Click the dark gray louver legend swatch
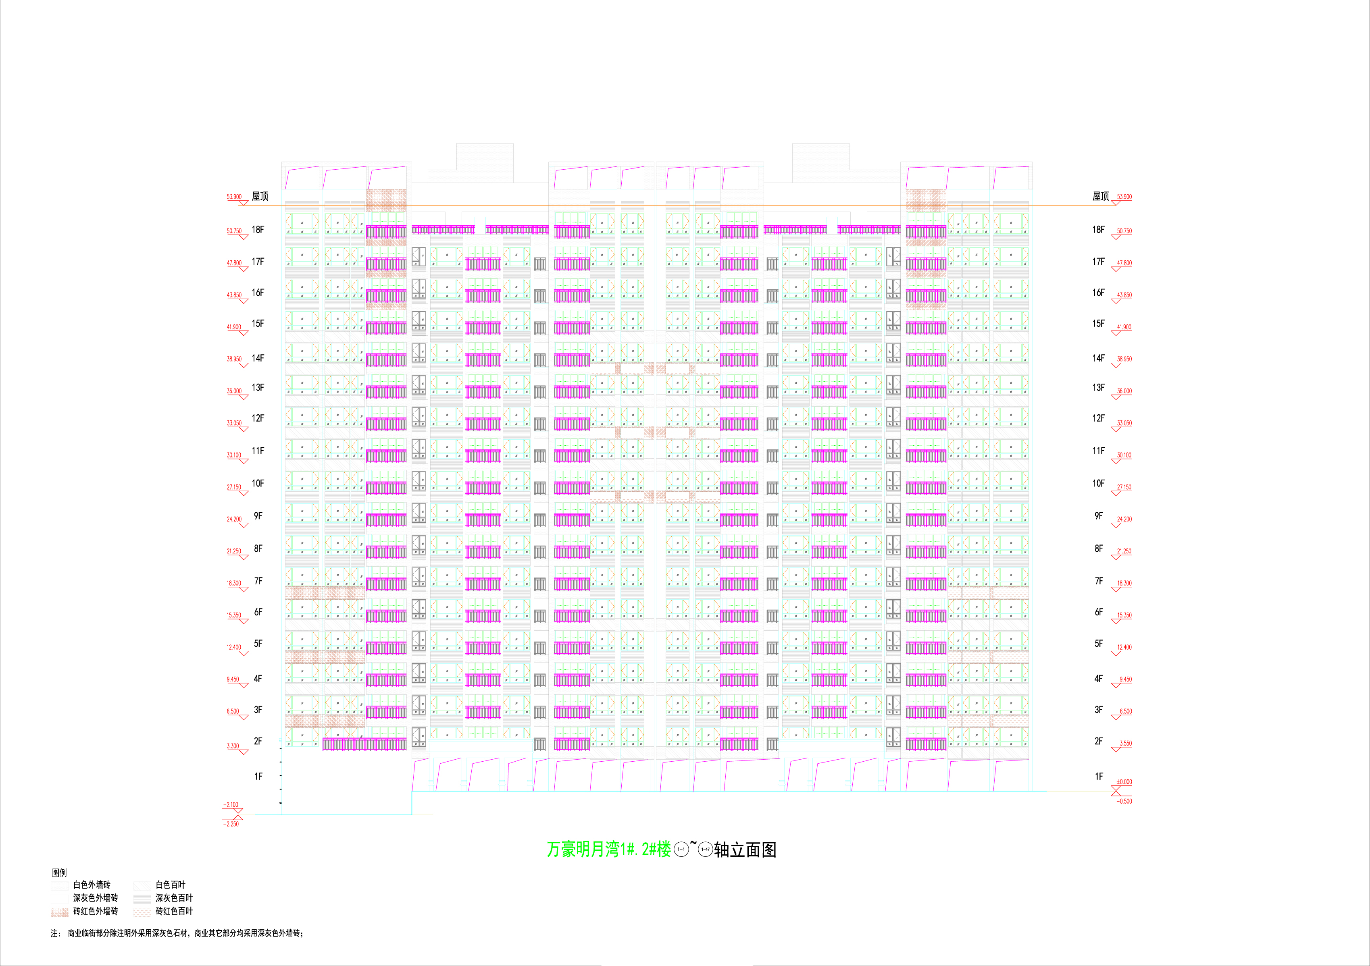 click(x=142, y=899)
